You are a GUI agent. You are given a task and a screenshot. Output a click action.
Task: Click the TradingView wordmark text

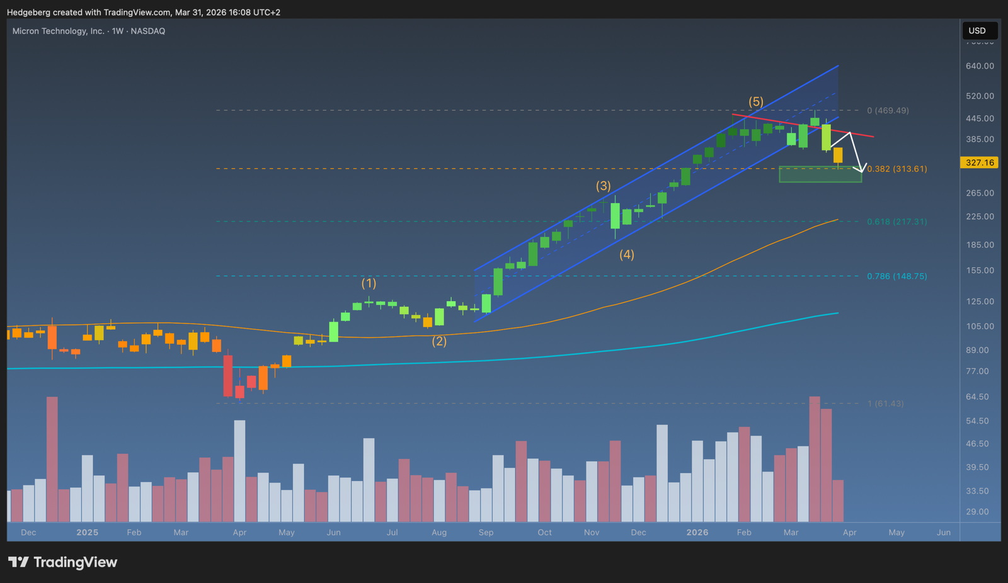point(75,562)
